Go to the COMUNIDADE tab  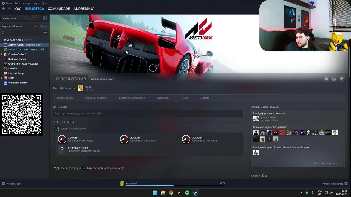pyautogui.click(x=59, y=9)
